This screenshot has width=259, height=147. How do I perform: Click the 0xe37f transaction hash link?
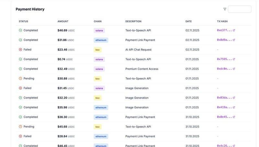click(x=224, y=30)
